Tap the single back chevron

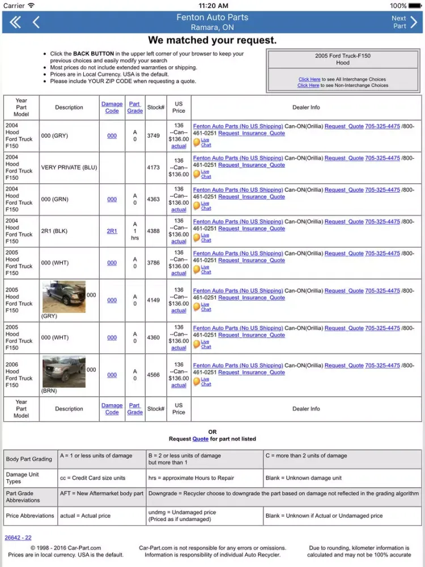[x=36, y=23]
